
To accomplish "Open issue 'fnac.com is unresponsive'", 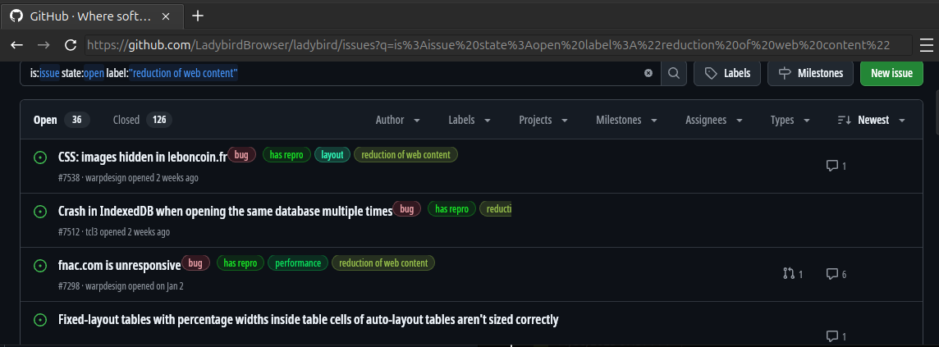I will tap(119, 265).
